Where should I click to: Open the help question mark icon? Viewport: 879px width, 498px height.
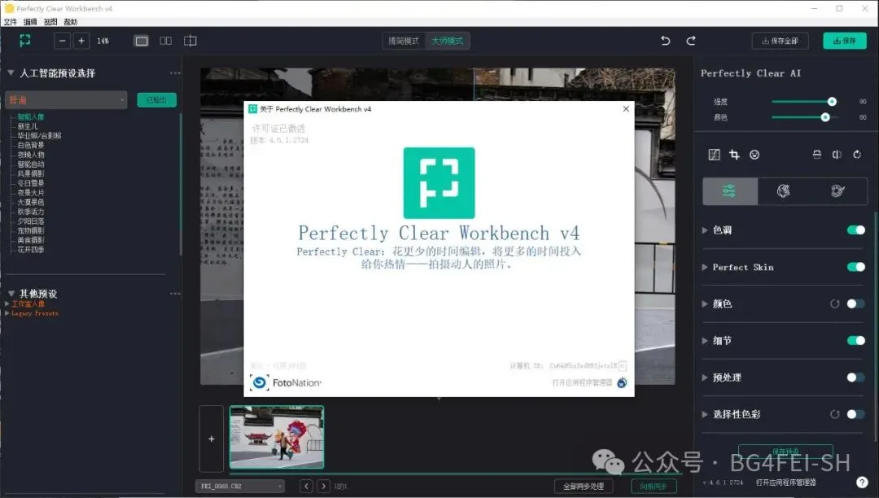(862, 483)
